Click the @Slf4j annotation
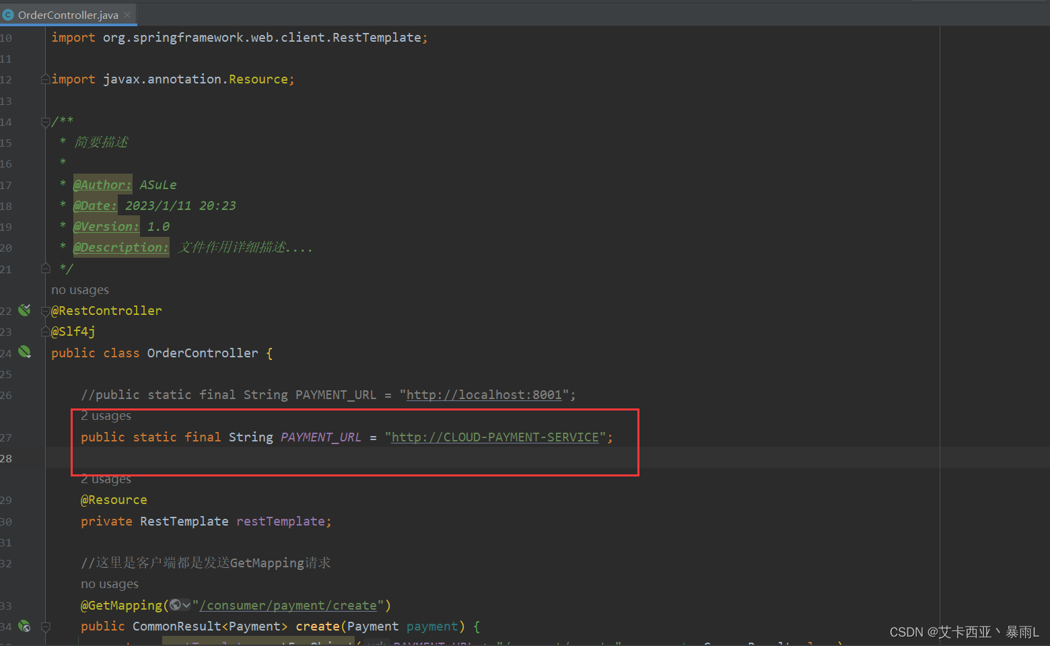The height and width of the screenshot is (646, 1050). tap(73, 332)
